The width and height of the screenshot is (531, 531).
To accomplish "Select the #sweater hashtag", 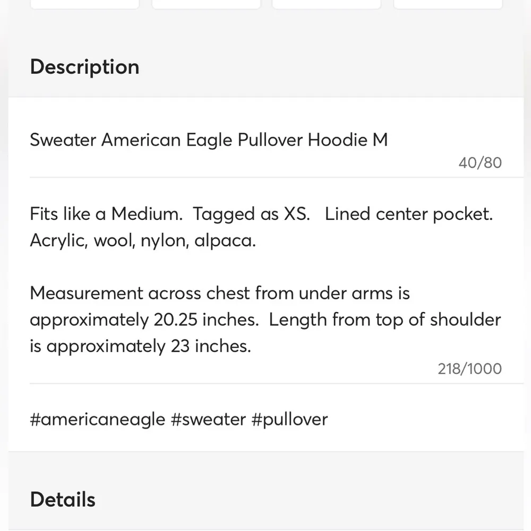I will [x=208, y=419].
